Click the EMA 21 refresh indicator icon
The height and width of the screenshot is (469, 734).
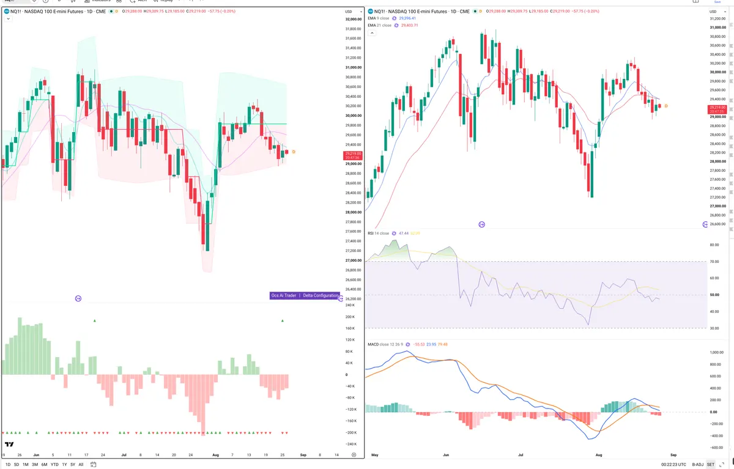tap(396, 25)
